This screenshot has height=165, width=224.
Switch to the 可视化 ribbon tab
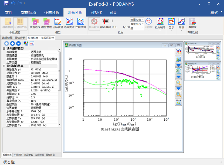point(96,12)
